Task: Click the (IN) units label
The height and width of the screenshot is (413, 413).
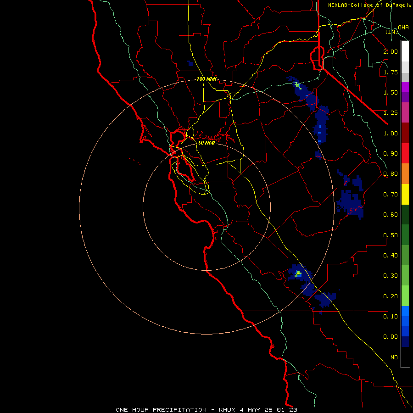Action: point(392,32)
